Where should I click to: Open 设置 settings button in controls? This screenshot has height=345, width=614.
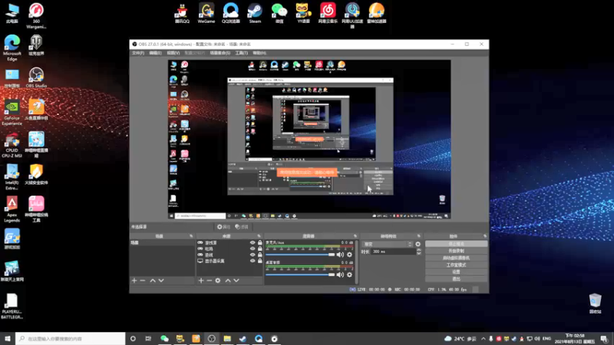pyautogui.click(x=456, y=272)
